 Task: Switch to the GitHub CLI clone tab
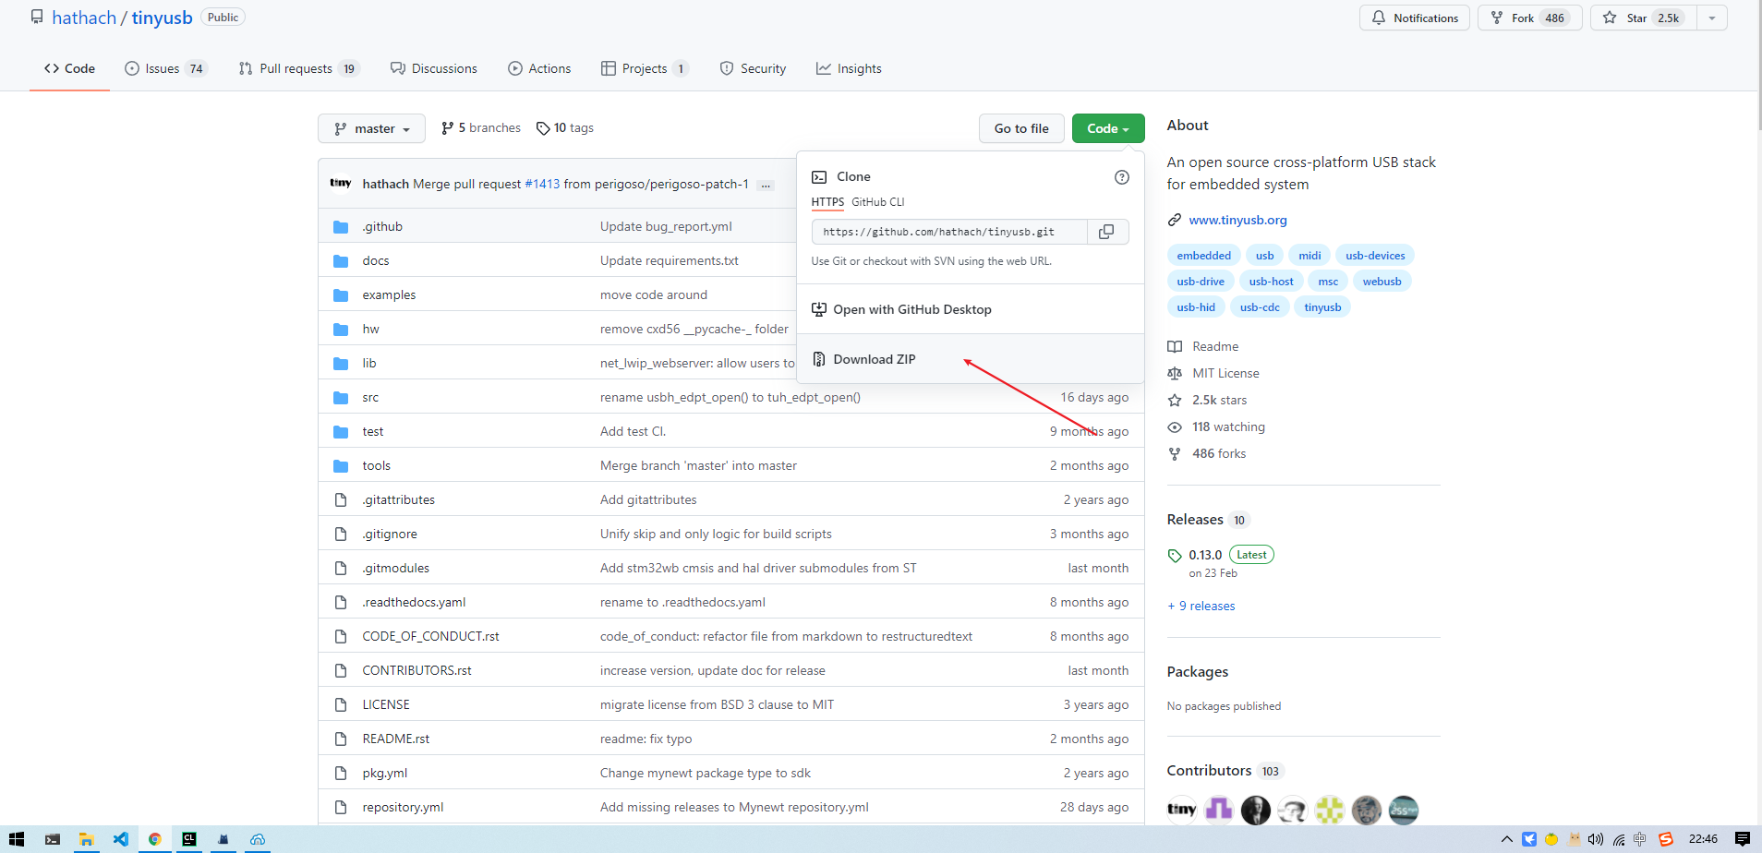pos(877,202)
